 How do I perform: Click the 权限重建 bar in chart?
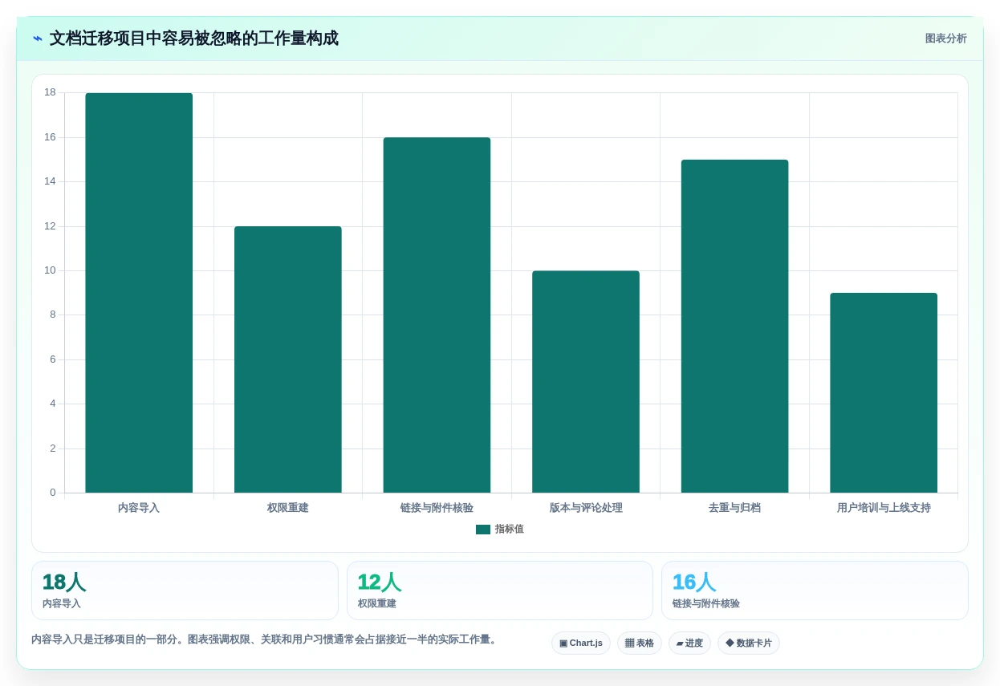[x=288, y=359]
